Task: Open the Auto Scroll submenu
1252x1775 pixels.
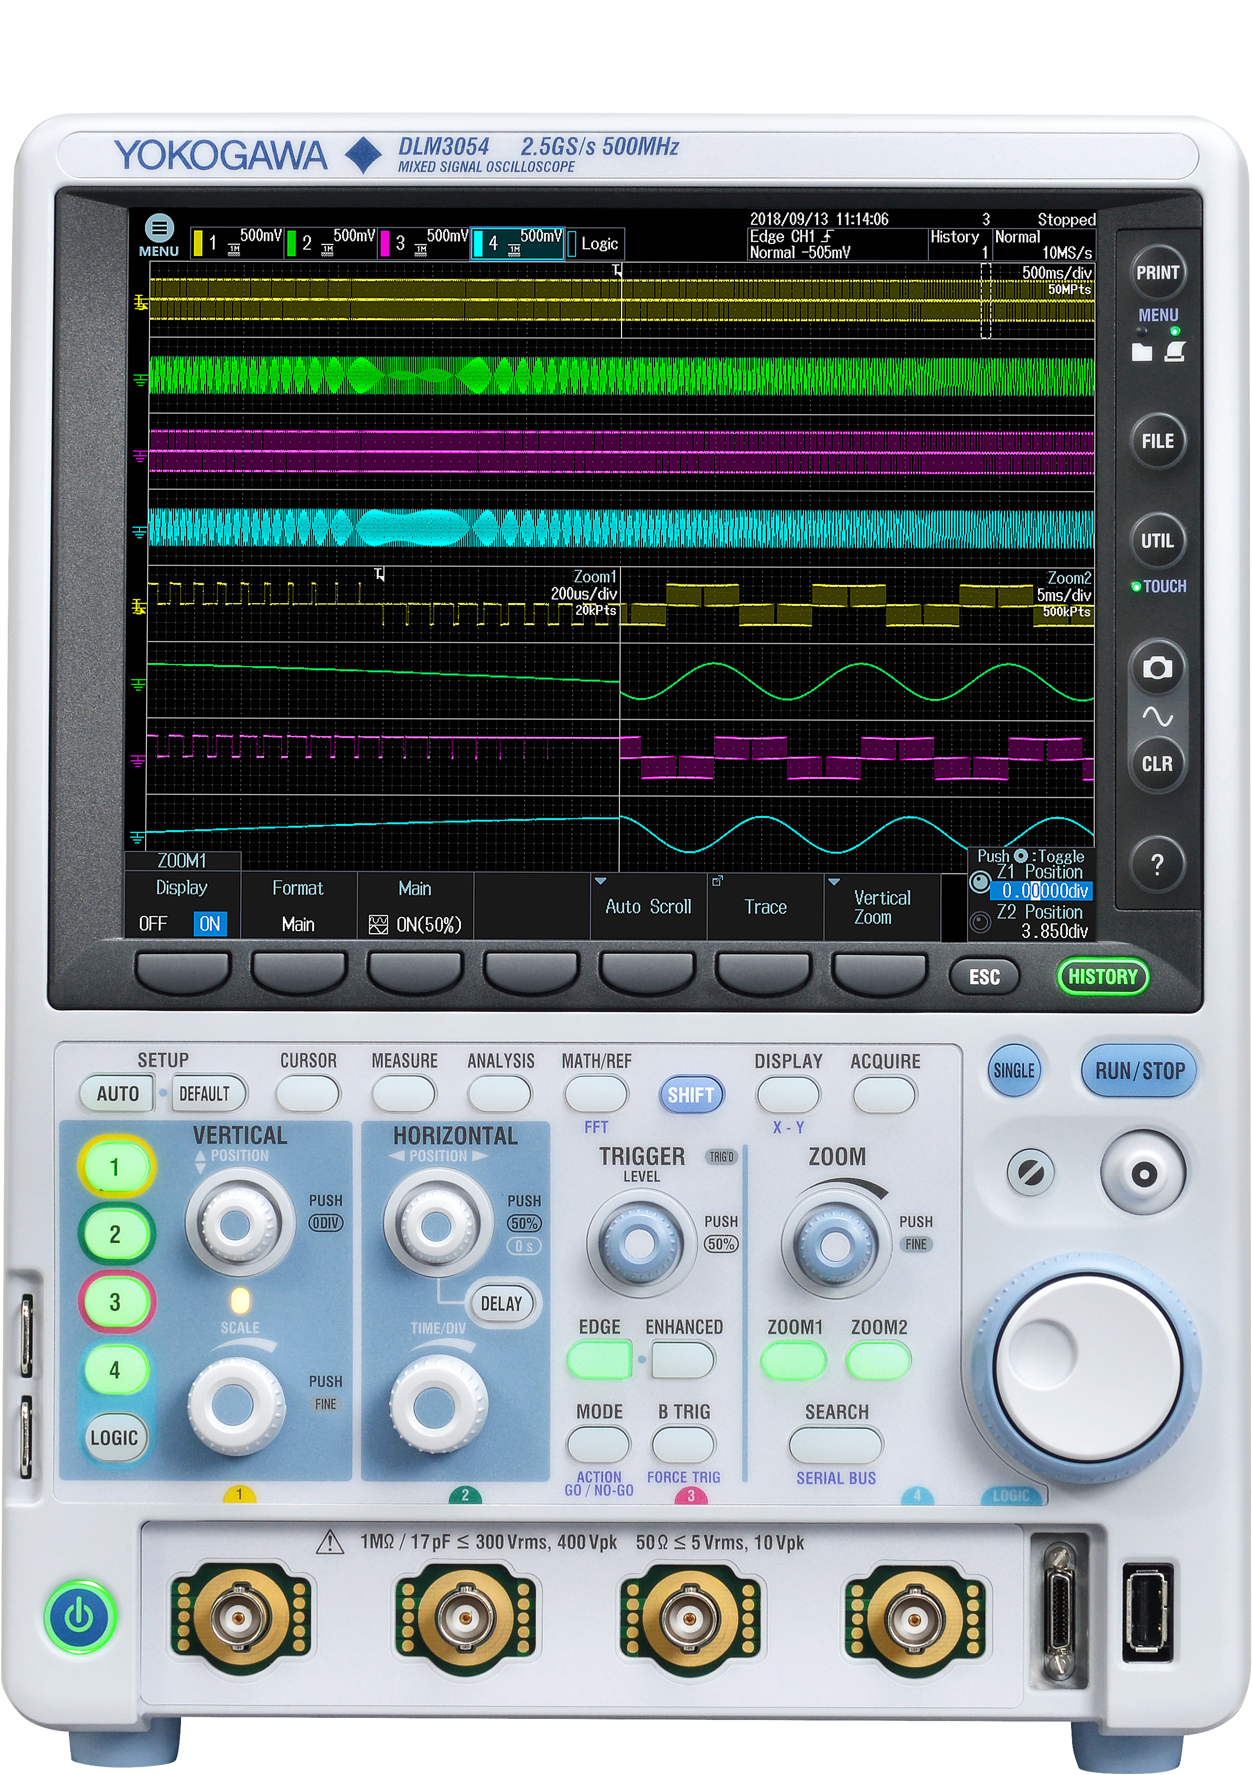Action: (x=648, y=906)
